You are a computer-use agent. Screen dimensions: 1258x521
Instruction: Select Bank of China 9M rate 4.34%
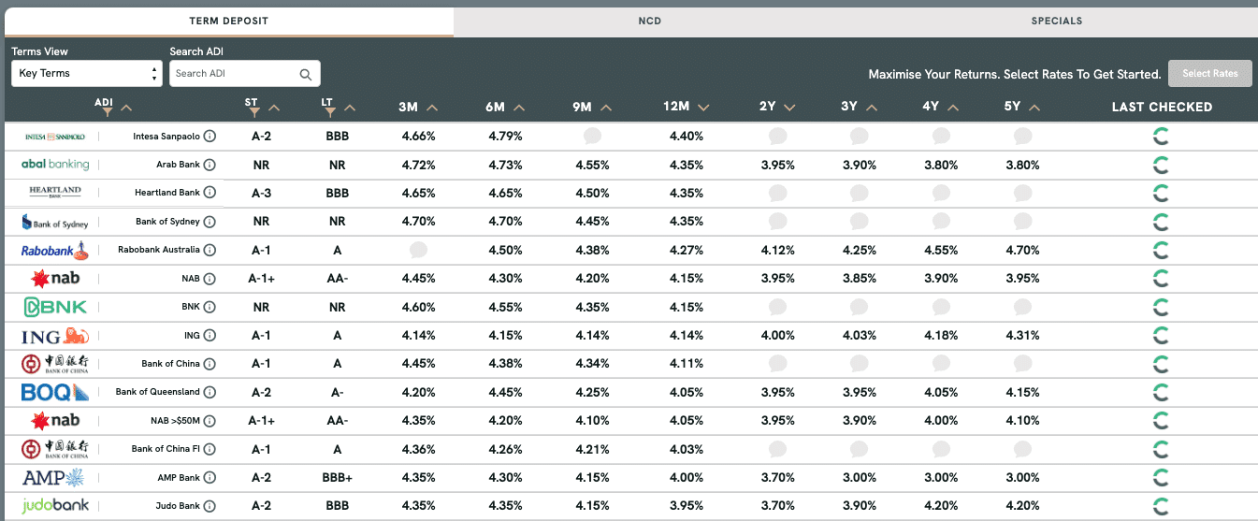tap(591, 364)
